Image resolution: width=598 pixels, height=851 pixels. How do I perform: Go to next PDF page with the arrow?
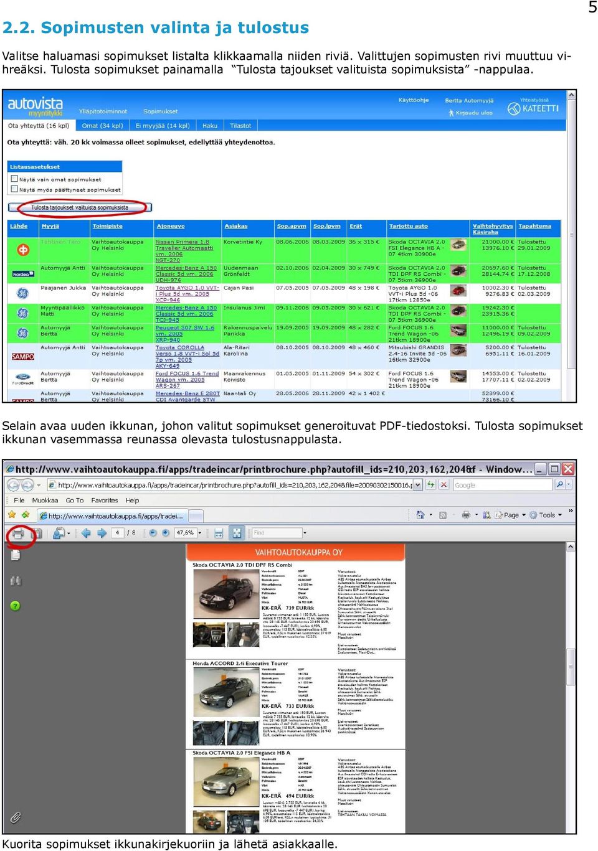[x=102, y=533]
